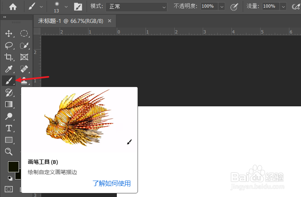Go to the Home screen icon

(x=13, y=7)
